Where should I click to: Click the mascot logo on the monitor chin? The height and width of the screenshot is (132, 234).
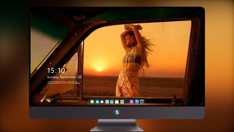117,113
